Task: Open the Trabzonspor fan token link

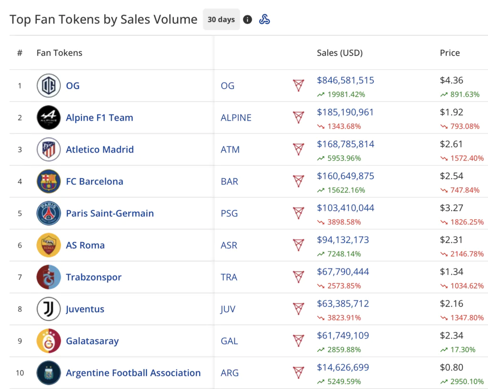Action: 93,277
